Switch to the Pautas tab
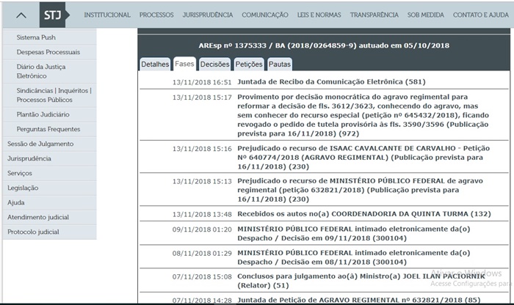 tap(279, 65)
